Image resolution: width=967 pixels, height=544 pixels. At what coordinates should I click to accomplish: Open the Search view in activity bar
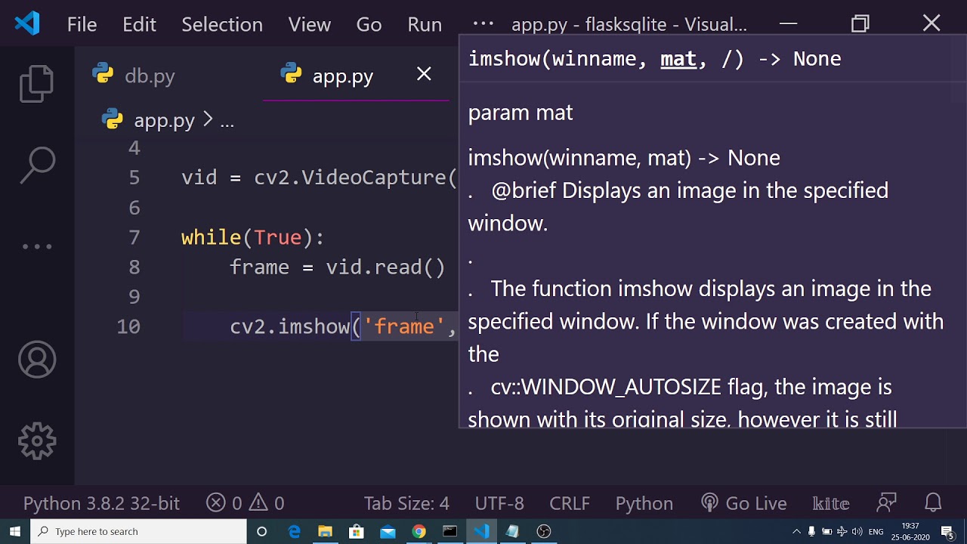click(x=36, y=165)
